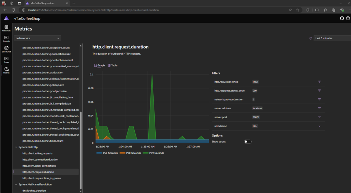
Task: Open the split screen icon
Action: click(x=317, y=10)
